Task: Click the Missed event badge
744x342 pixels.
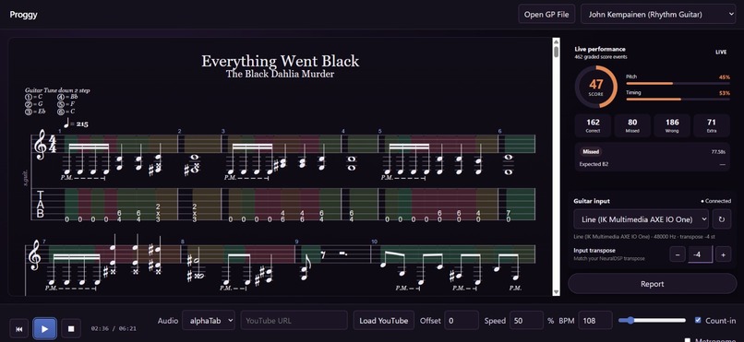Action: [591, 152]
